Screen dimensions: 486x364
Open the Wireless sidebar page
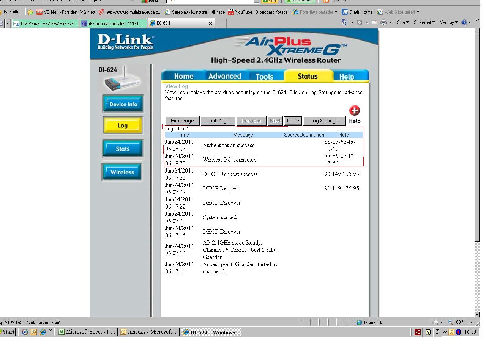pos(122,172)
